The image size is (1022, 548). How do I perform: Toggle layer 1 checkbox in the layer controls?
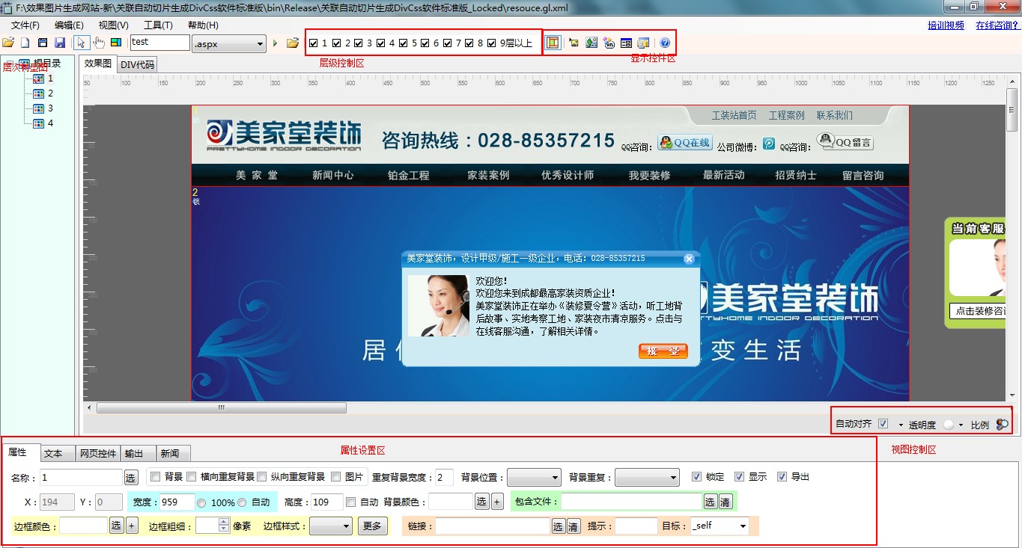[x=314, y=43]
